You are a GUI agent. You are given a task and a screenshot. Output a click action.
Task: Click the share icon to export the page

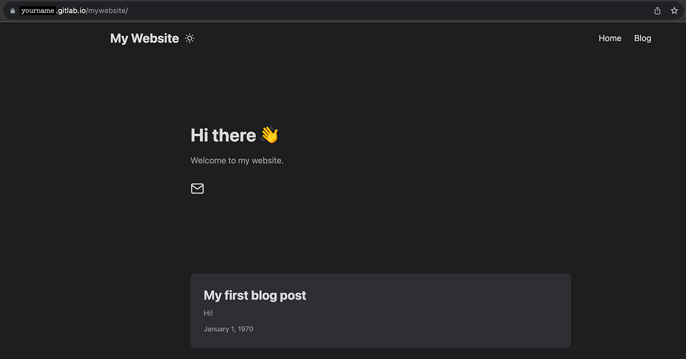657,10
